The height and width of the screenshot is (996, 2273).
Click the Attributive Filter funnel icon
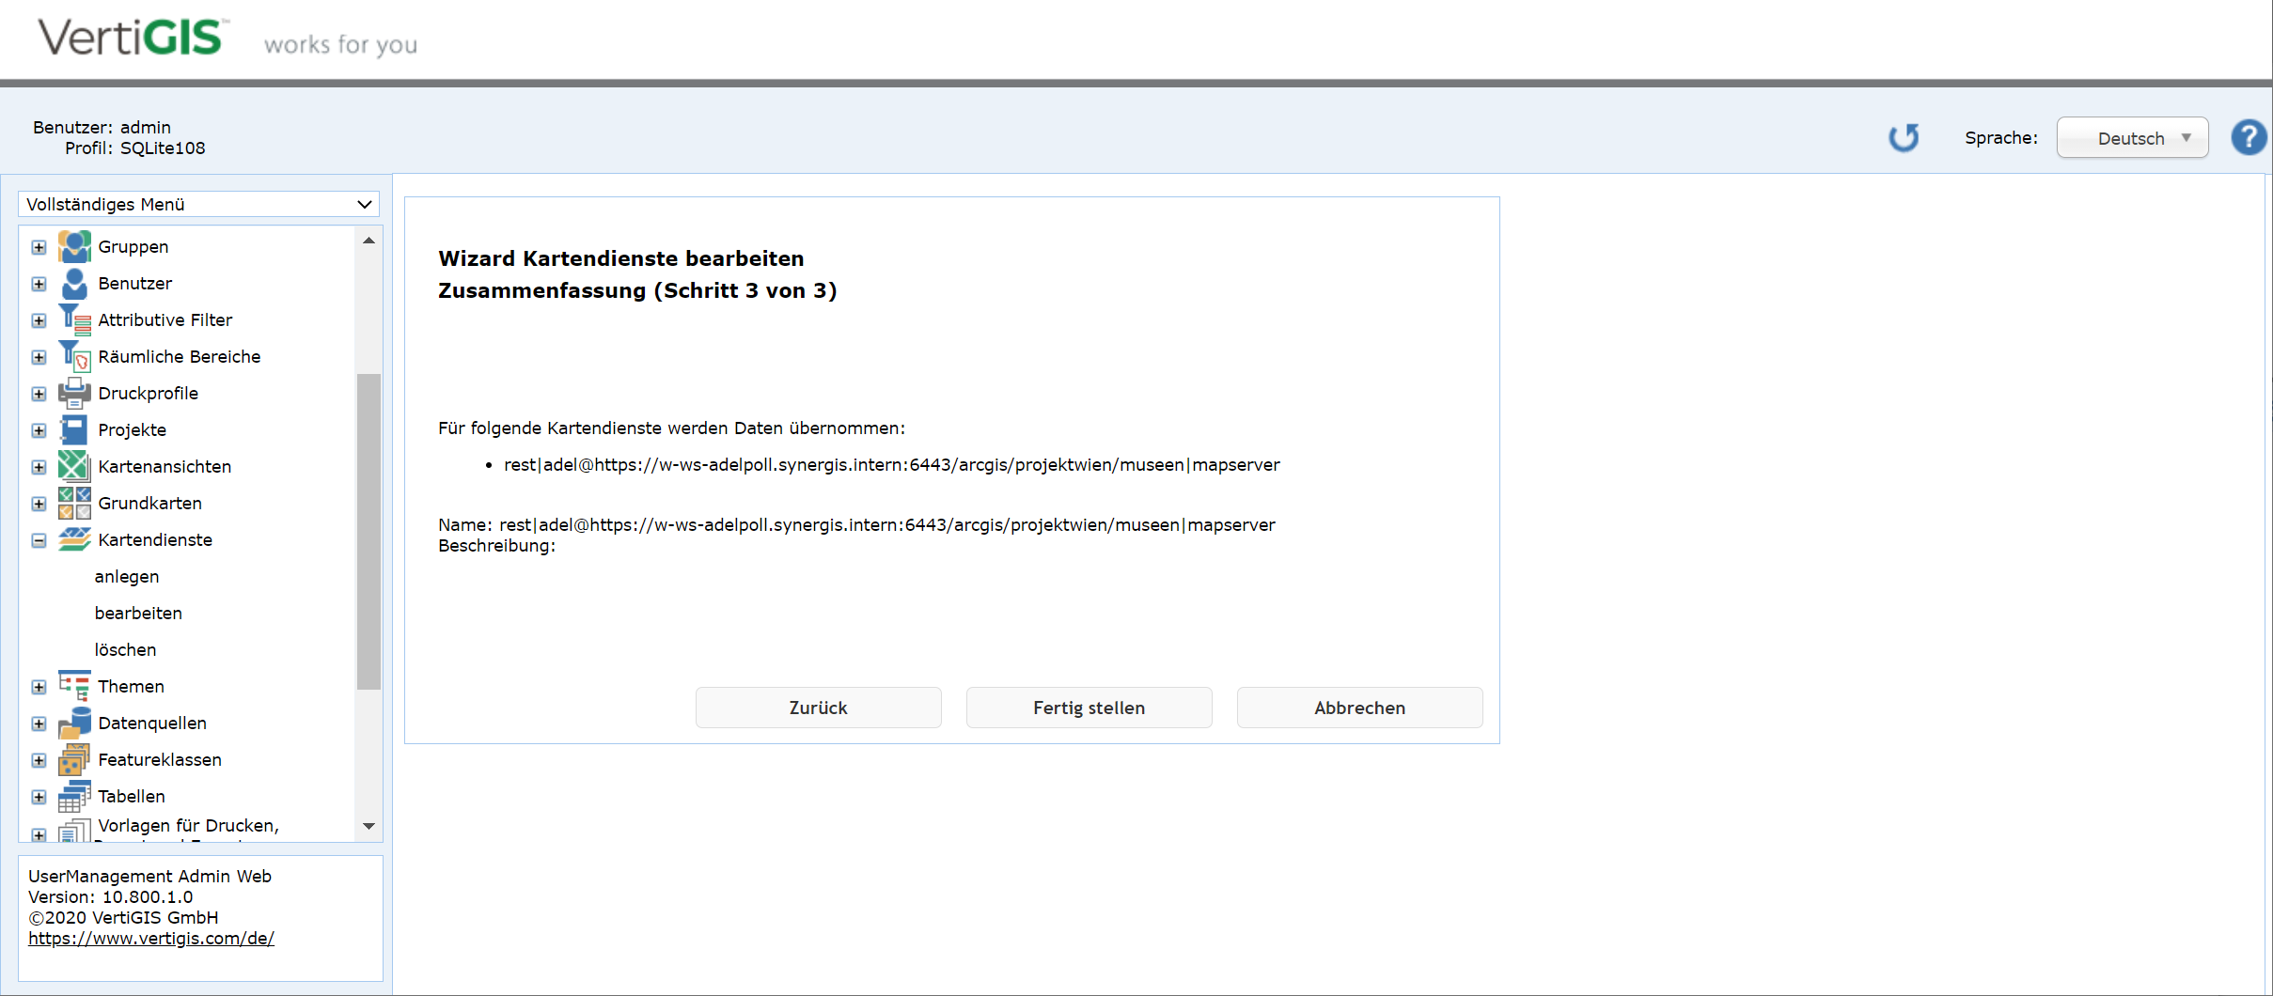74,319
